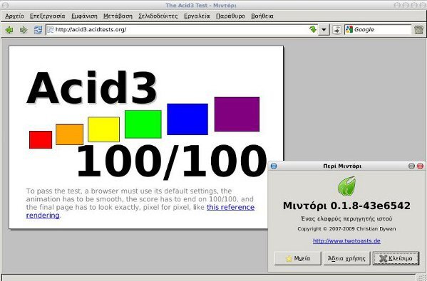Screen dimensions: 427x281
Task: Open the address bar history dropdown
Action: (324, 30)
